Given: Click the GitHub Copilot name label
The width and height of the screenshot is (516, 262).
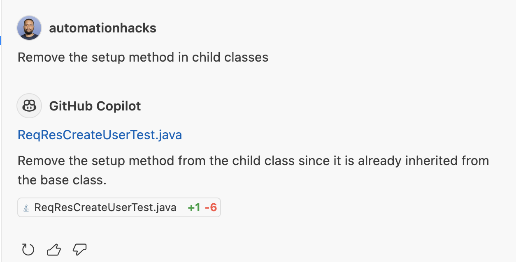Looking at the screenshot, I should click(x=95, y=106).
